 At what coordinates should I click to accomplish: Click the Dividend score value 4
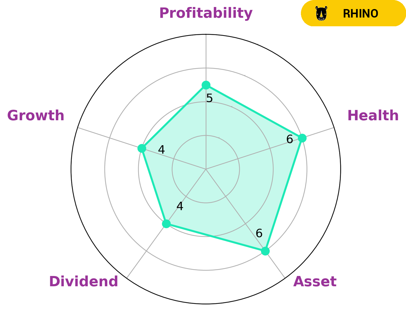[180, 206]
